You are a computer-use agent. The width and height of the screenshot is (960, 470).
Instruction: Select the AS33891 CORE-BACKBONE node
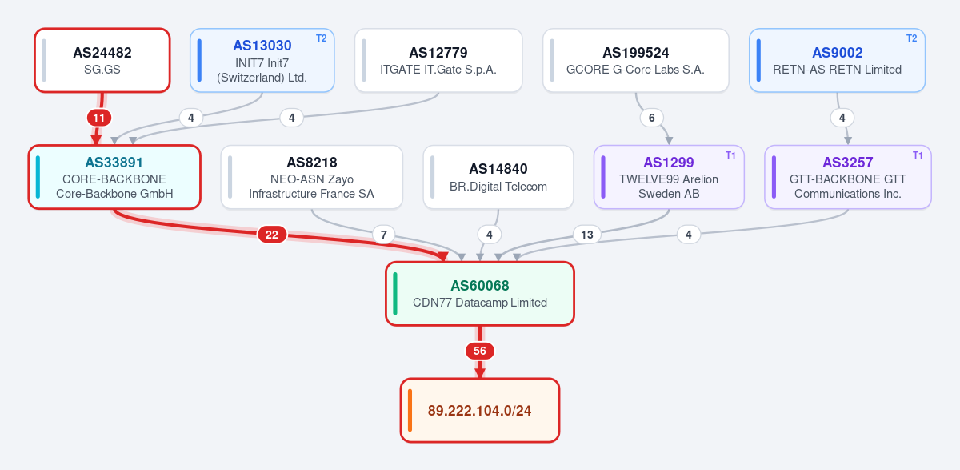[114, 177]
